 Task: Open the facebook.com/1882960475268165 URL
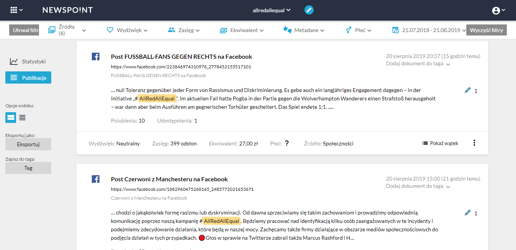[182, 189]
